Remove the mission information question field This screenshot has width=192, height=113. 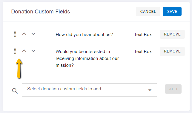(172, 51)
